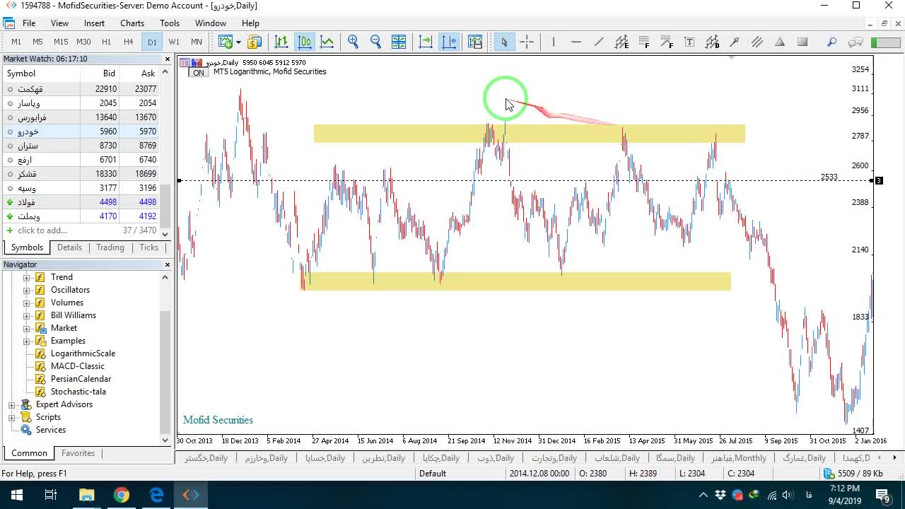Open the new chart dropdown arrow
This screenshot has height=509, width=905.
pyautogui.click(x=238, y=42)
